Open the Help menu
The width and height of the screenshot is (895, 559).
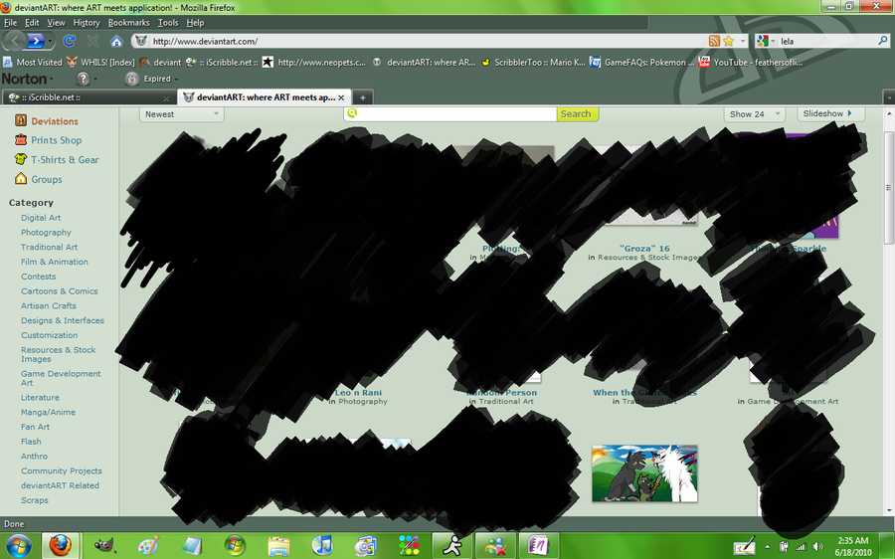(x=195, y=23)
